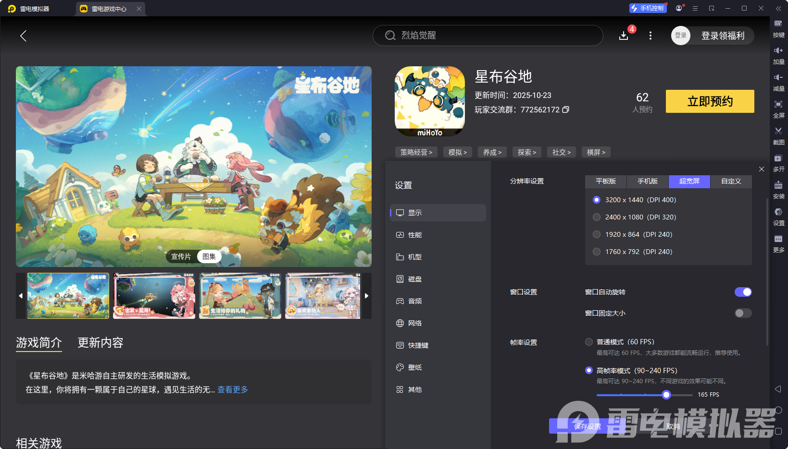
Task: Toggle 窗口自动旋转 switch
Action: [x=743, y=292]
